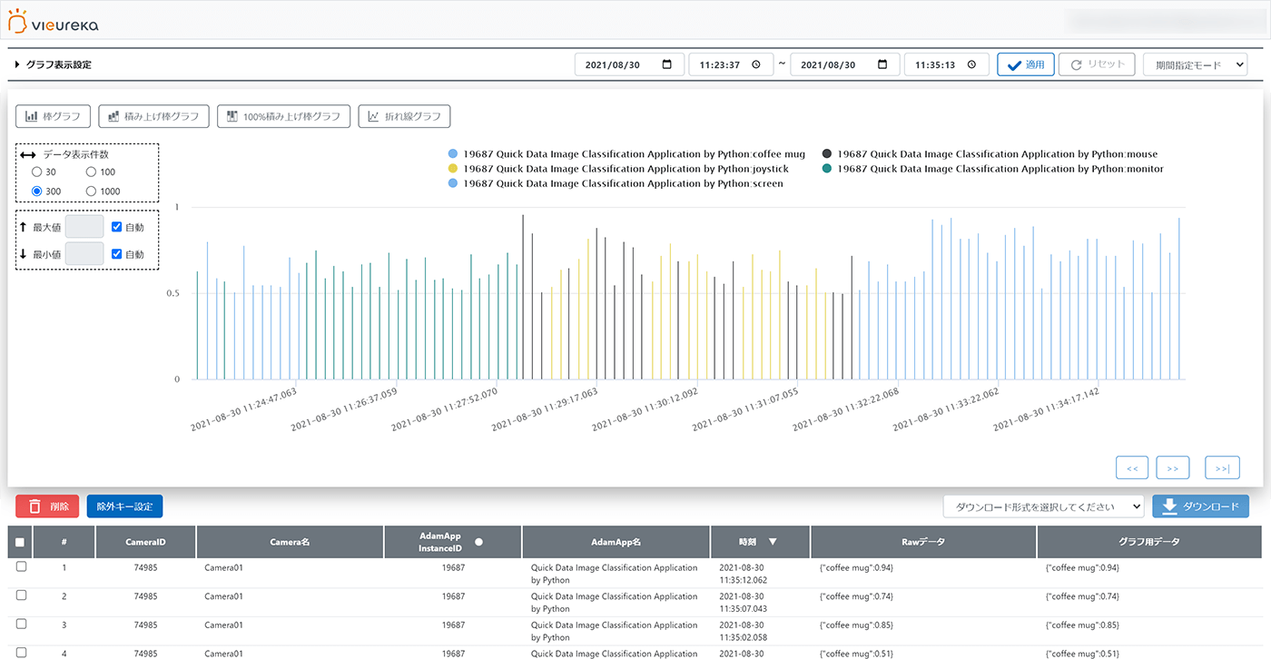Screen dimensions: 1271x659
Task: Go to previous chart page with << button
Action: 1132,467
